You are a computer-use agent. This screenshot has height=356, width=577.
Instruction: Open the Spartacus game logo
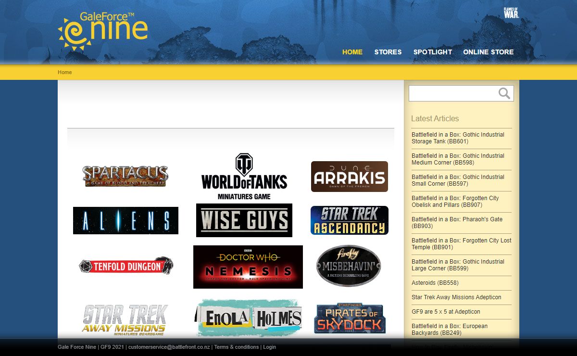coord(125,176)
